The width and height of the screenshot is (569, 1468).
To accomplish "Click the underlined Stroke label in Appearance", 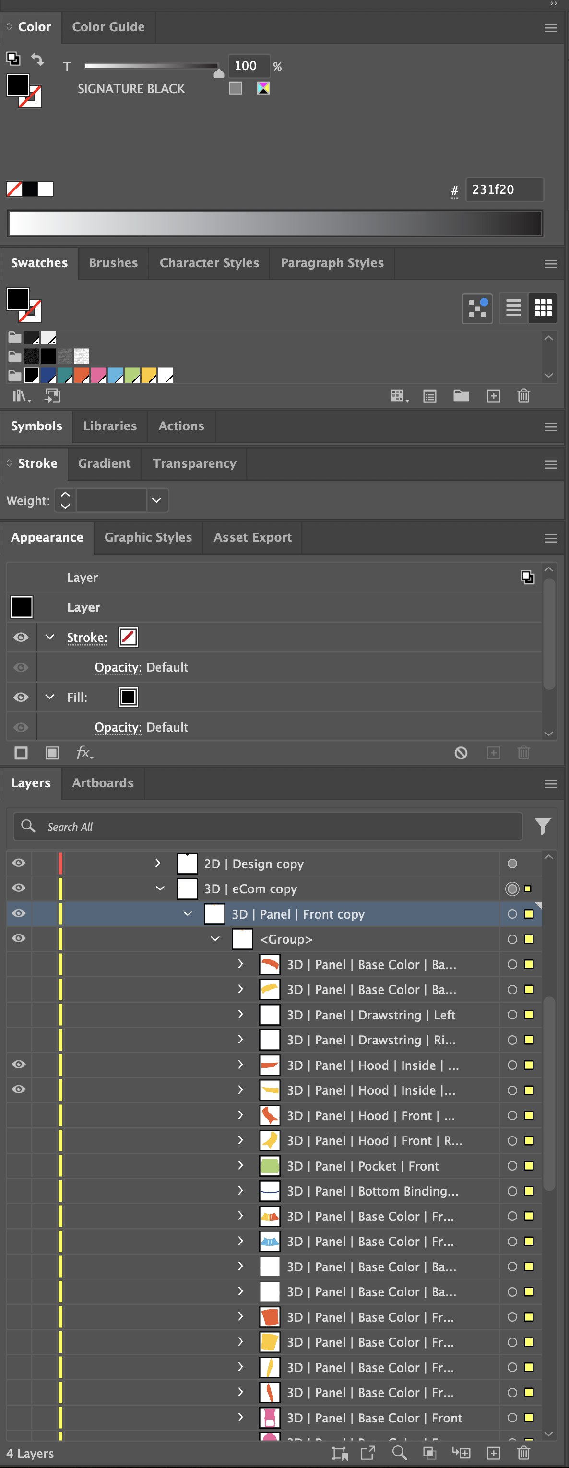I will click(87, 637).
